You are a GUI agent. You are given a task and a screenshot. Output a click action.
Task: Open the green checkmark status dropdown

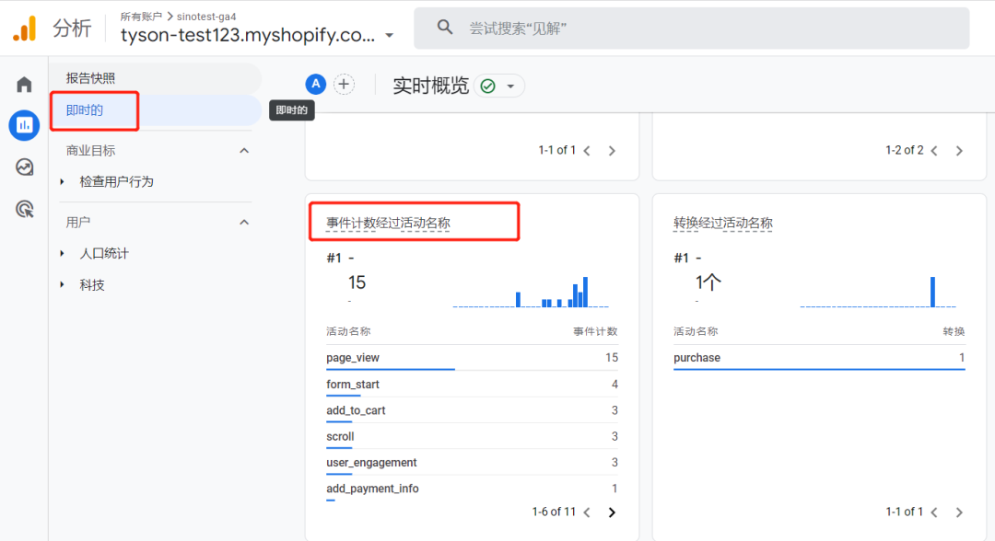499,86
